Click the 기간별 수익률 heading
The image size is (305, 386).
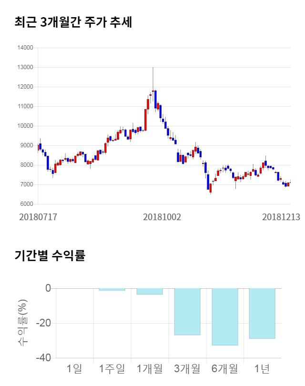click(x=50, y=255)
